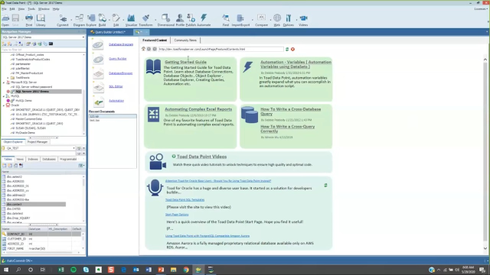Open the Library toolbar icon
The height and width of the screenshot is (275, 490).
tap(41, 20)
